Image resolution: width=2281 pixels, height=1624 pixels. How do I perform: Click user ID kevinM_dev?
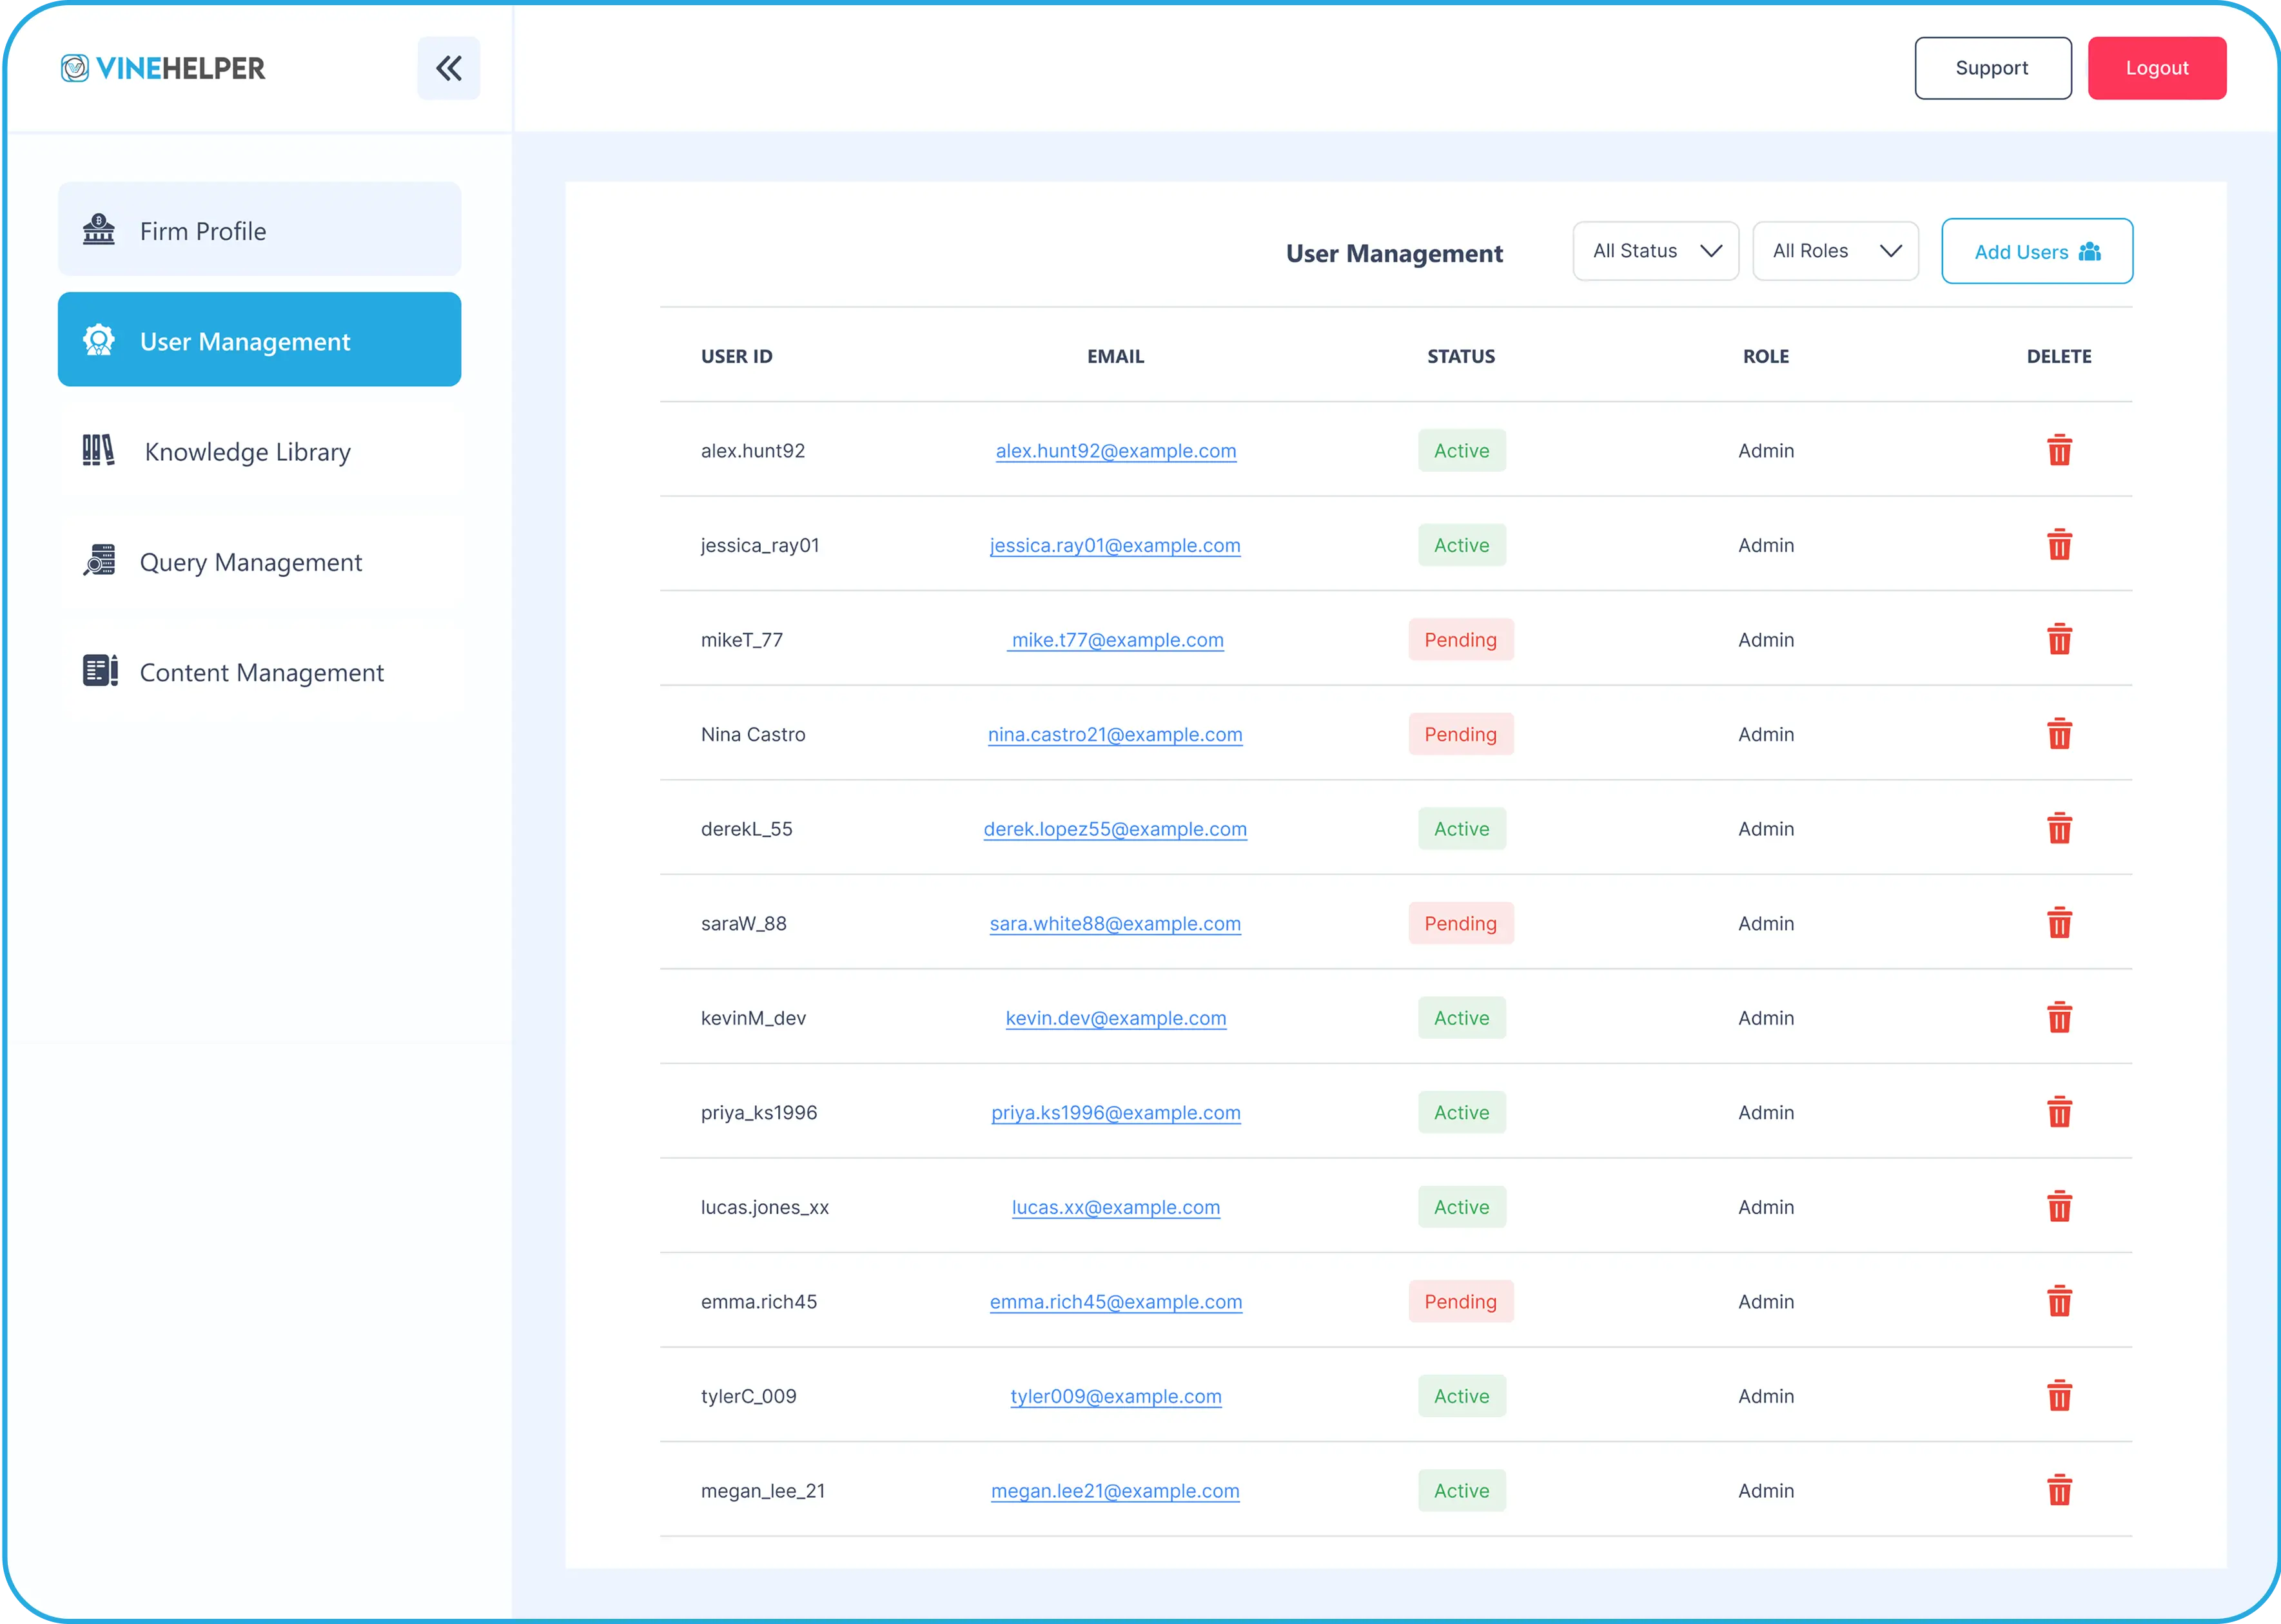[x=753, y=1018]
